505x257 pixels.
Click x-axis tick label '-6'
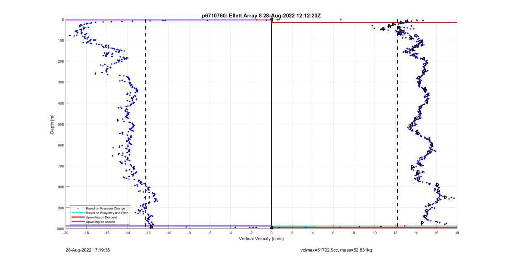pos(210,233)
